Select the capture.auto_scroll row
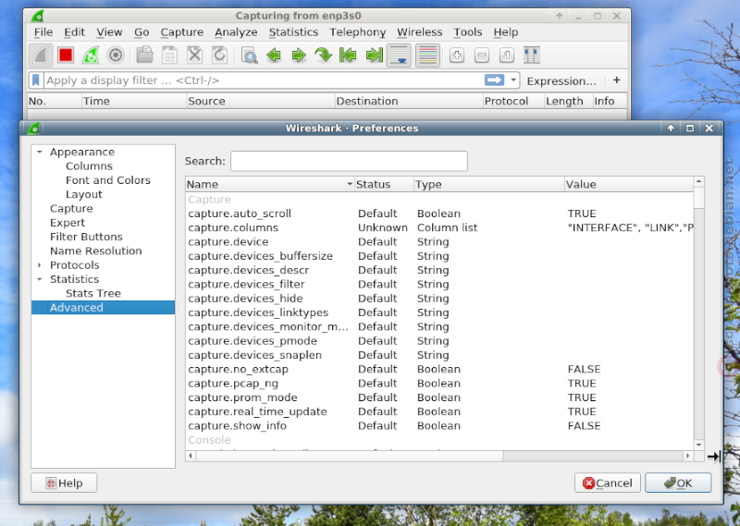The height and width of the screenshot is (526, 740). [x=439, y=214]
